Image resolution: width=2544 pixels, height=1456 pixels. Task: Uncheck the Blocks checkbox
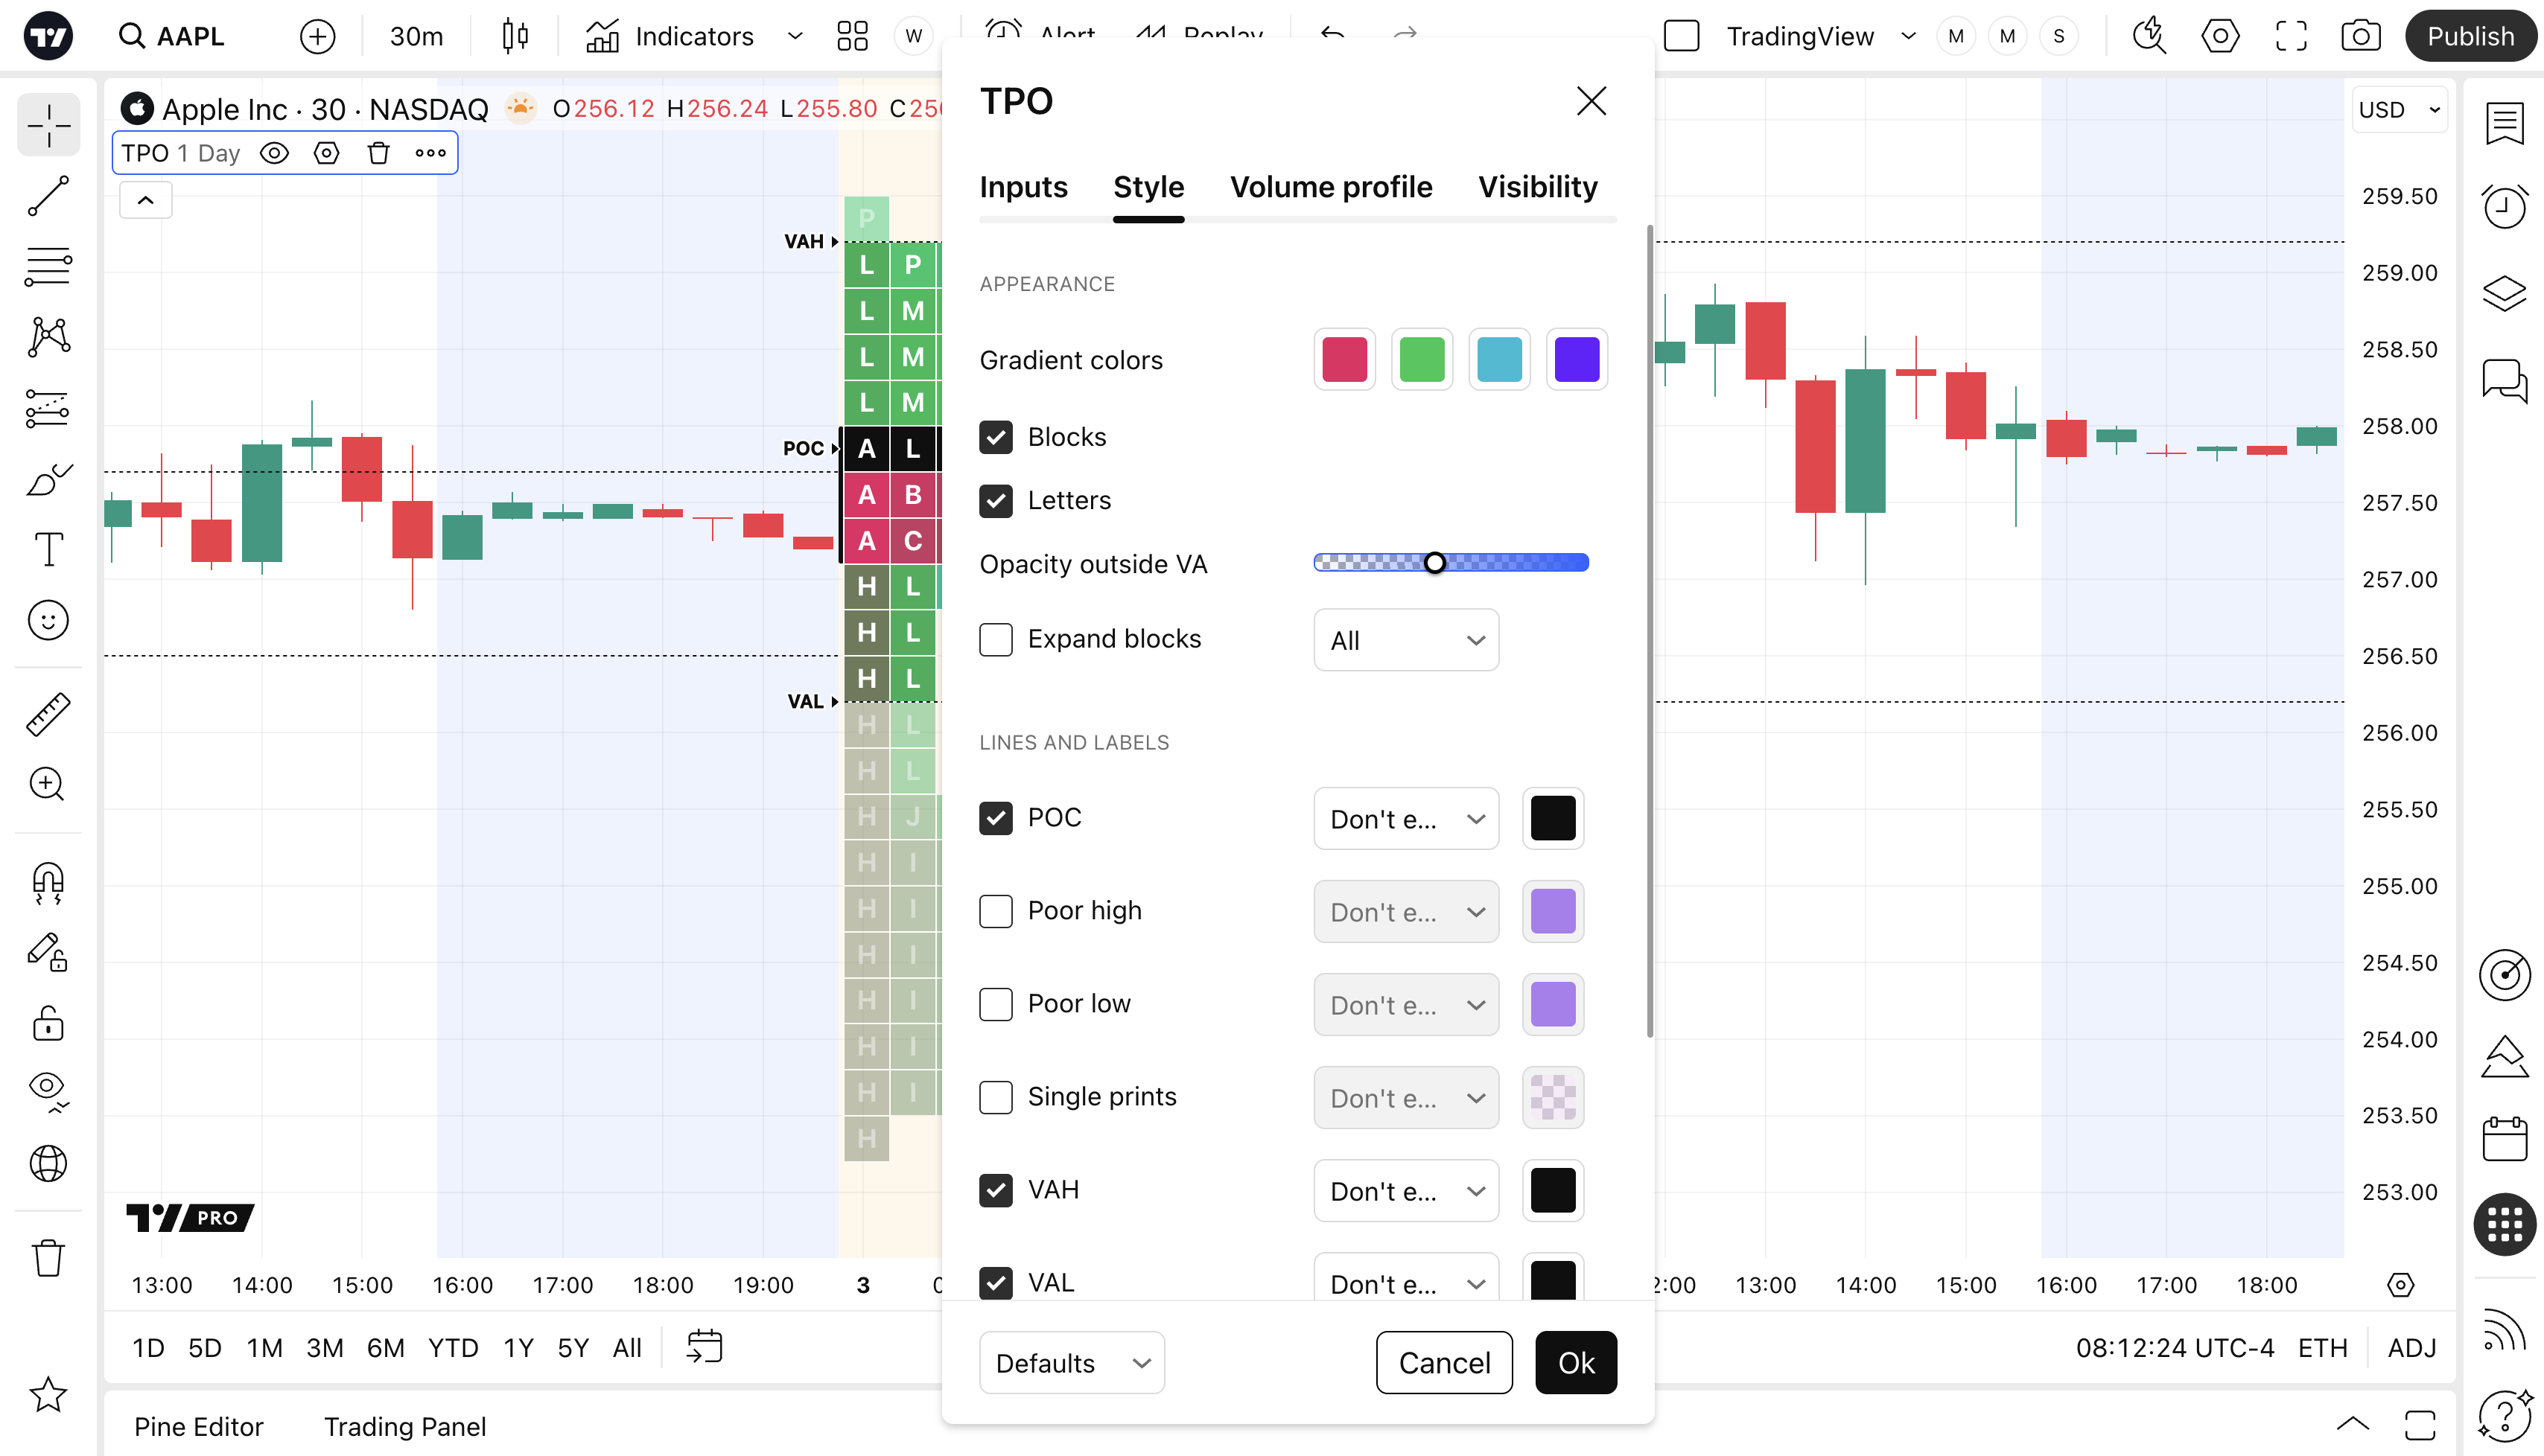(x=996, y=437)
